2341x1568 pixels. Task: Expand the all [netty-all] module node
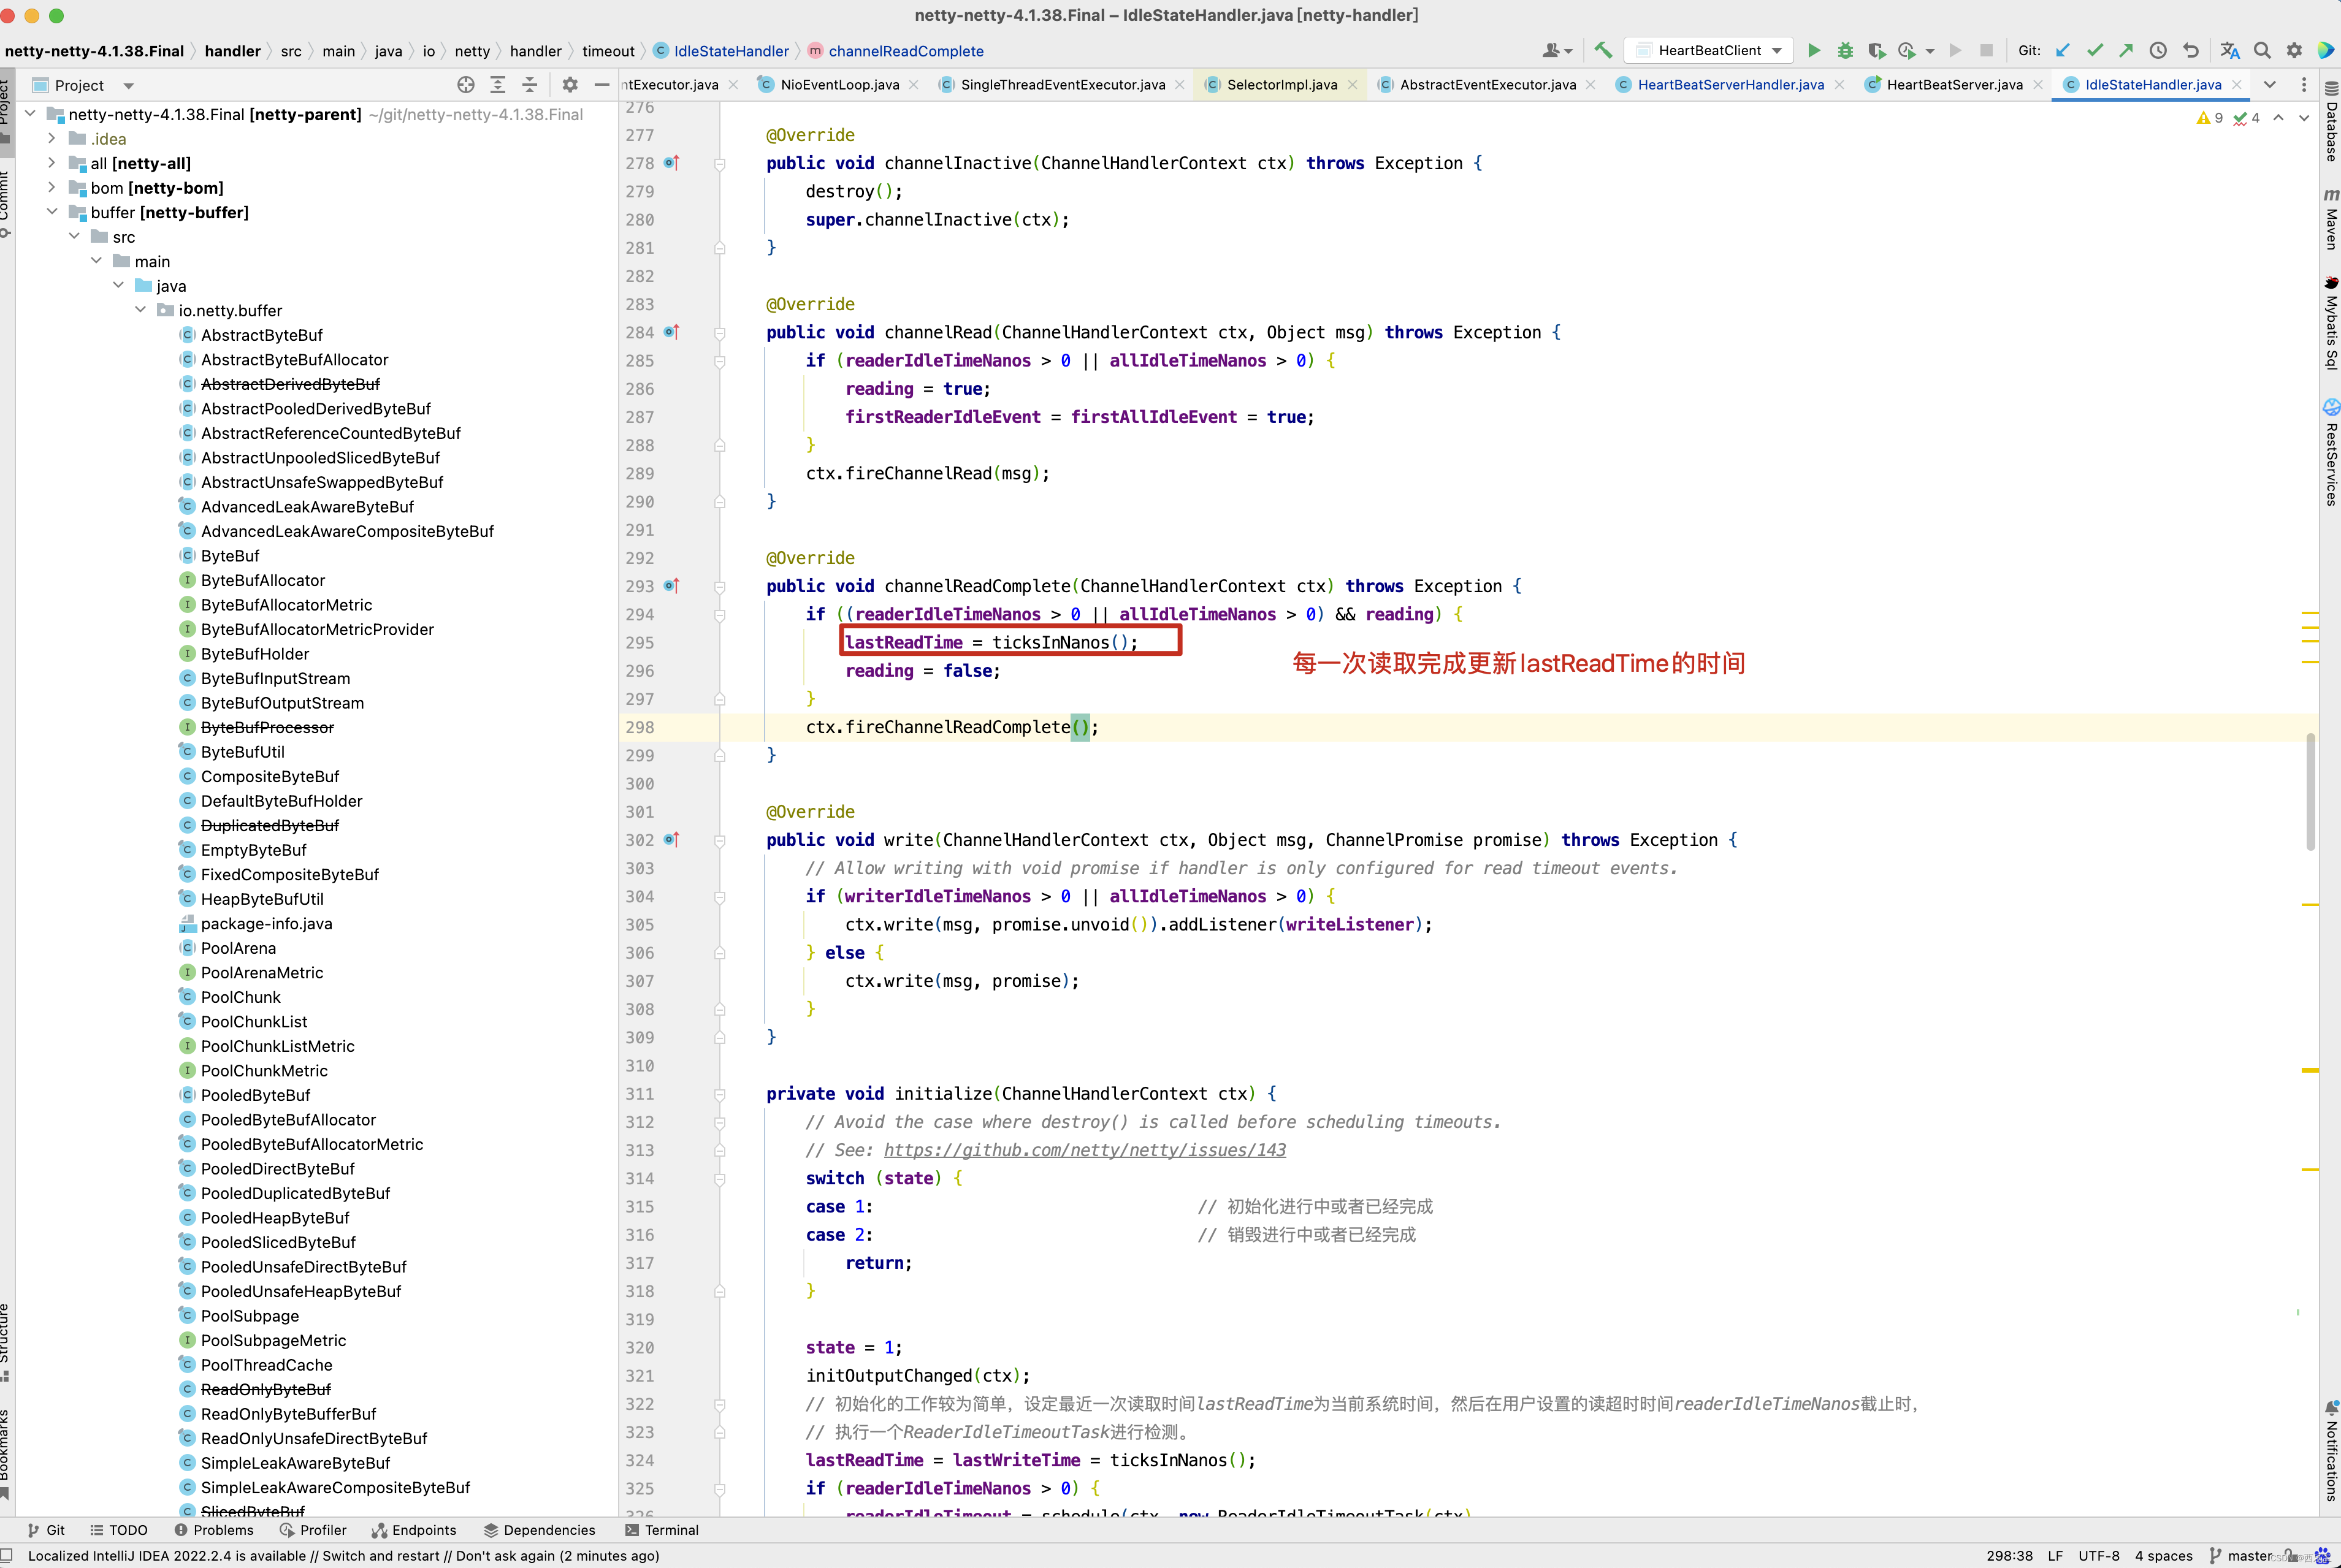[52, 163]
